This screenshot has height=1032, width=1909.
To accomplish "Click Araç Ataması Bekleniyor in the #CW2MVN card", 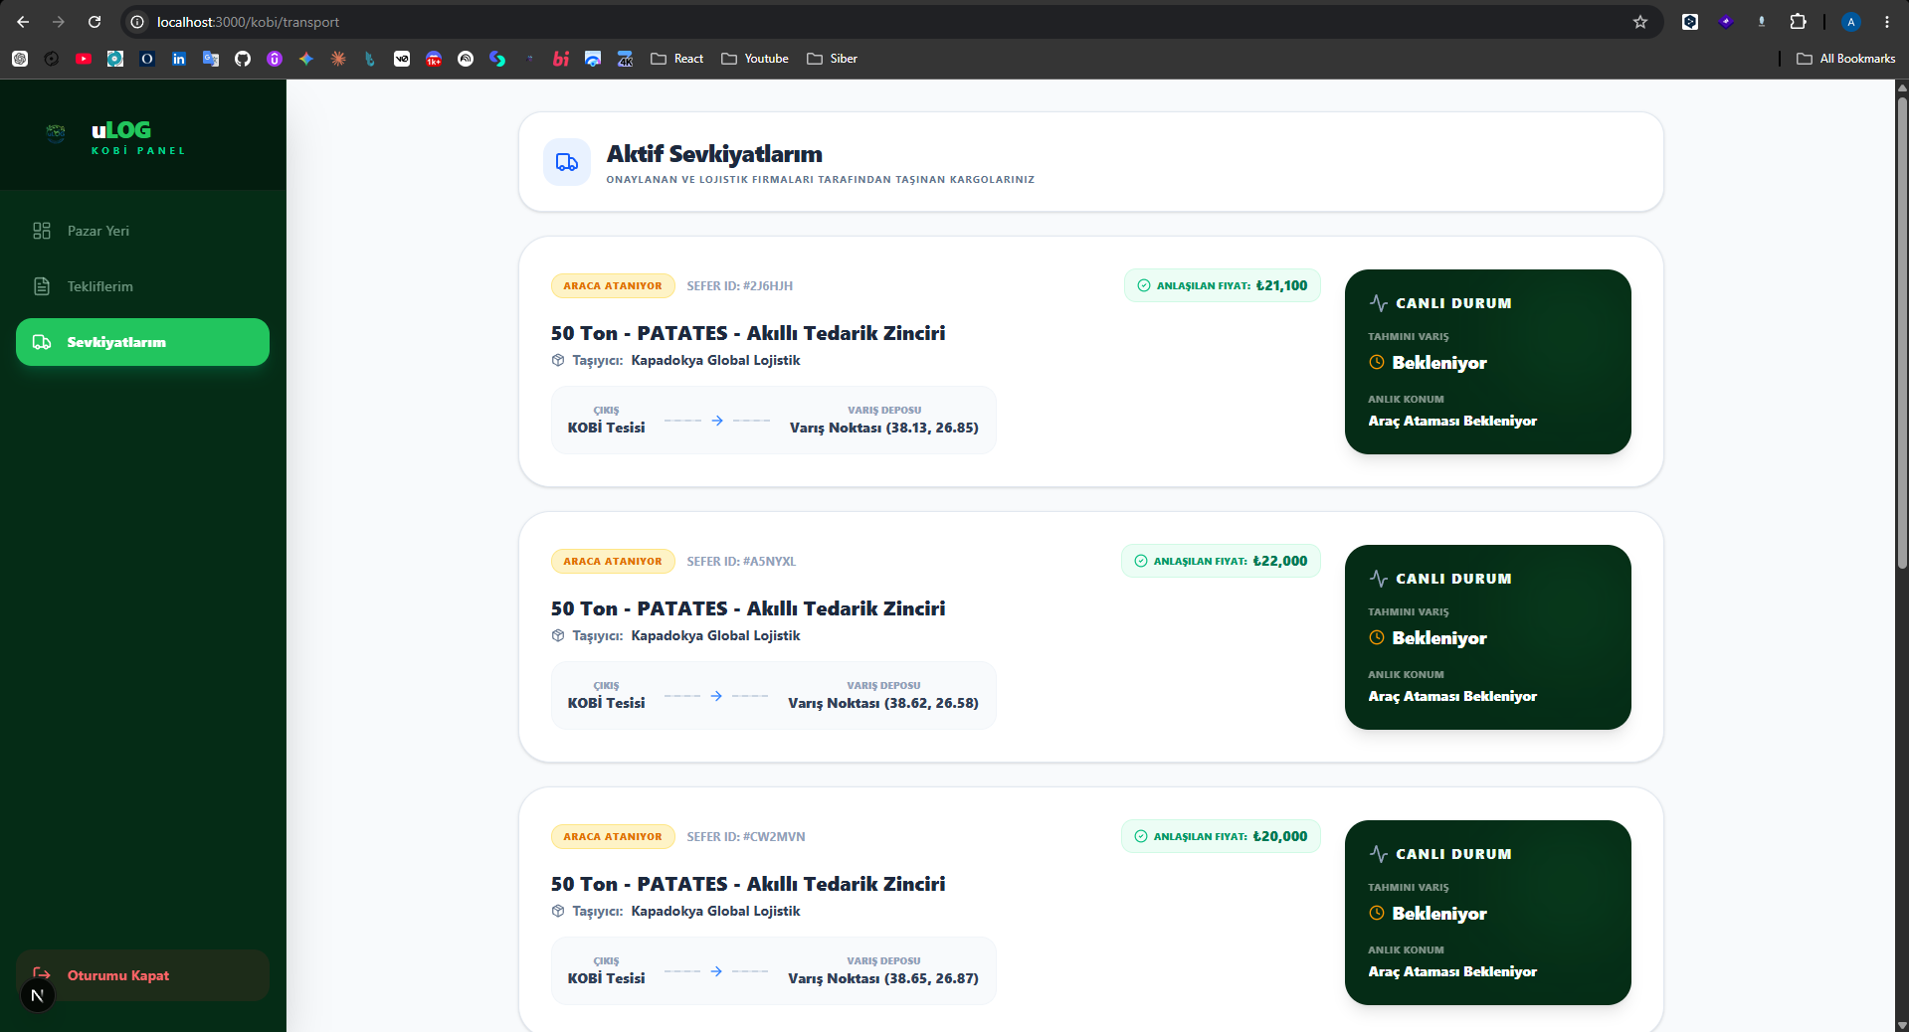I will point(1452,971).
